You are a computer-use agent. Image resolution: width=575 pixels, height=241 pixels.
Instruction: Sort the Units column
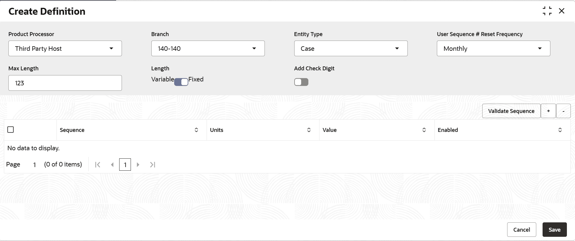coord(309,130)
